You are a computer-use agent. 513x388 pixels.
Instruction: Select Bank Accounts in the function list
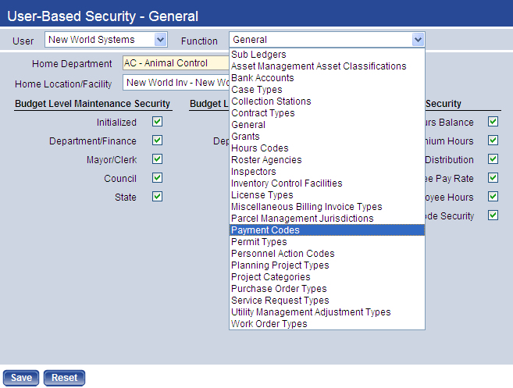(x=262, y=78)
